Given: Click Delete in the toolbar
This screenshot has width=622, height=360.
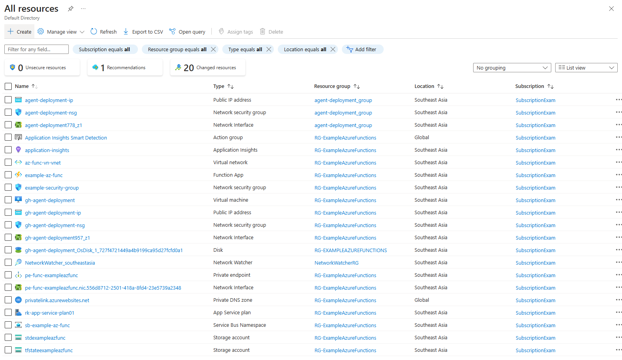Looking at the screenshot, I should 272,32.
